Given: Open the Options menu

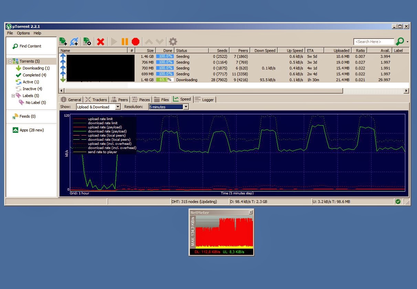Looking at the screenshot, I should [23, 33].
